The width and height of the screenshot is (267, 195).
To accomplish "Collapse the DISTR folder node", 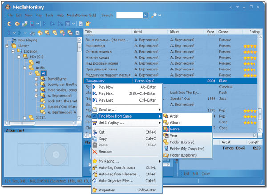I will coord(24,118).
